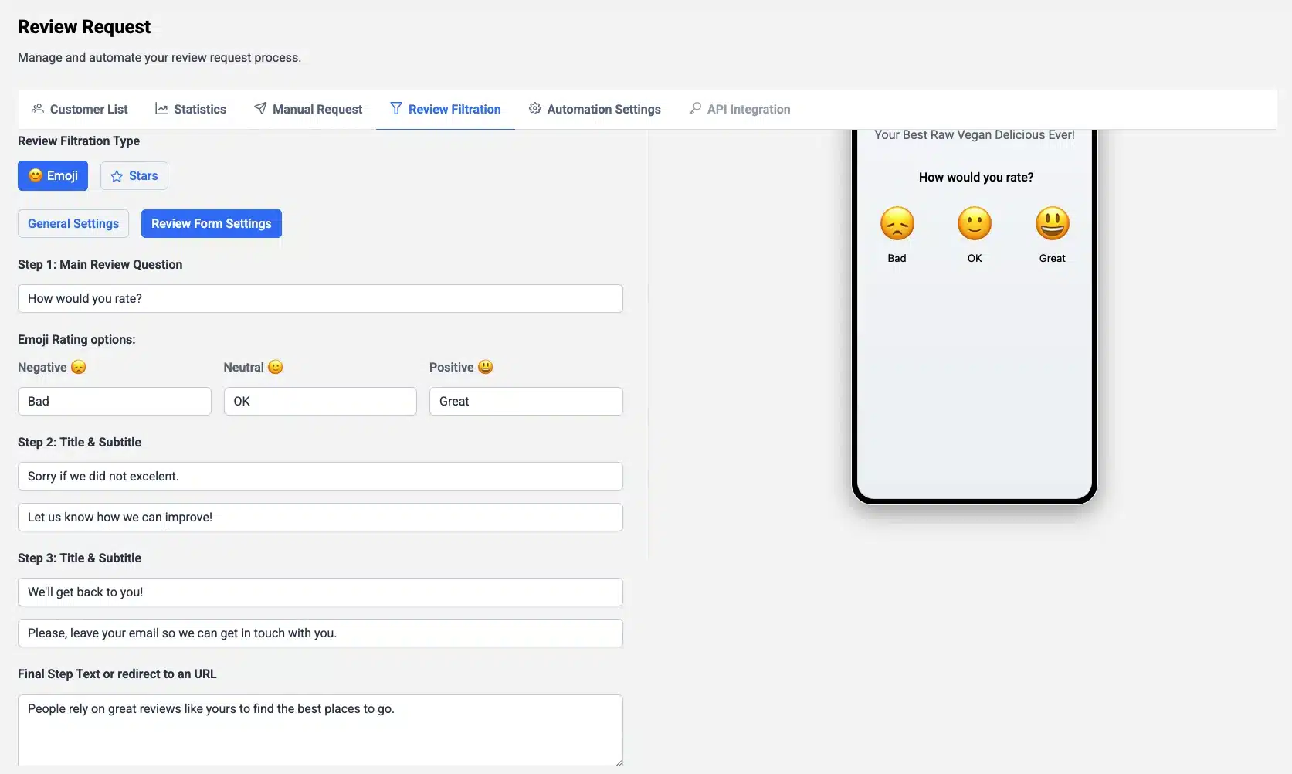Open the Automation Settings tab
This screenshot has height=774, width=1292.
coord(603,109)
